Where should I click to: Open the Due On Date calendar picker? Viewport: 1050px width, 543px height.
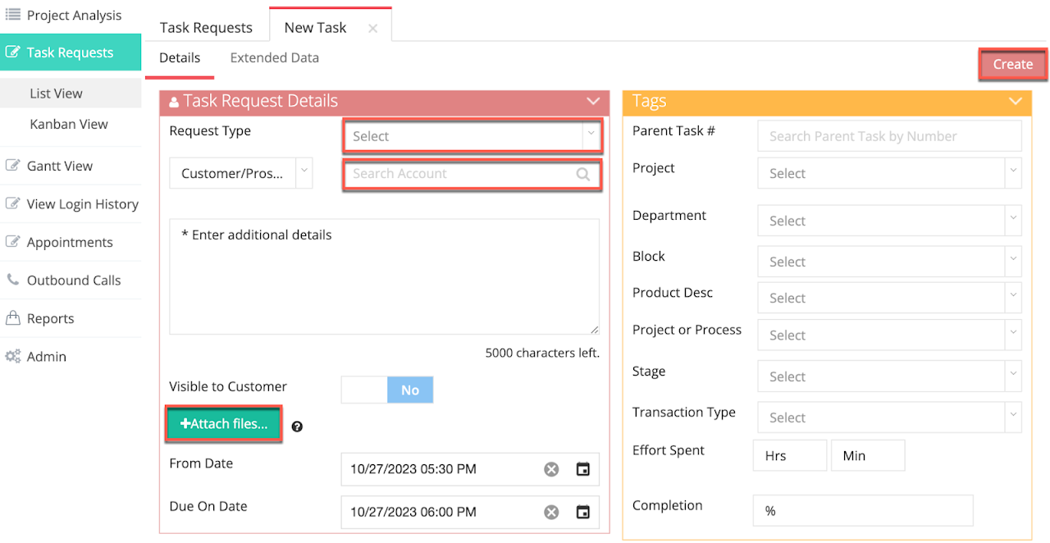coord(582,512)
